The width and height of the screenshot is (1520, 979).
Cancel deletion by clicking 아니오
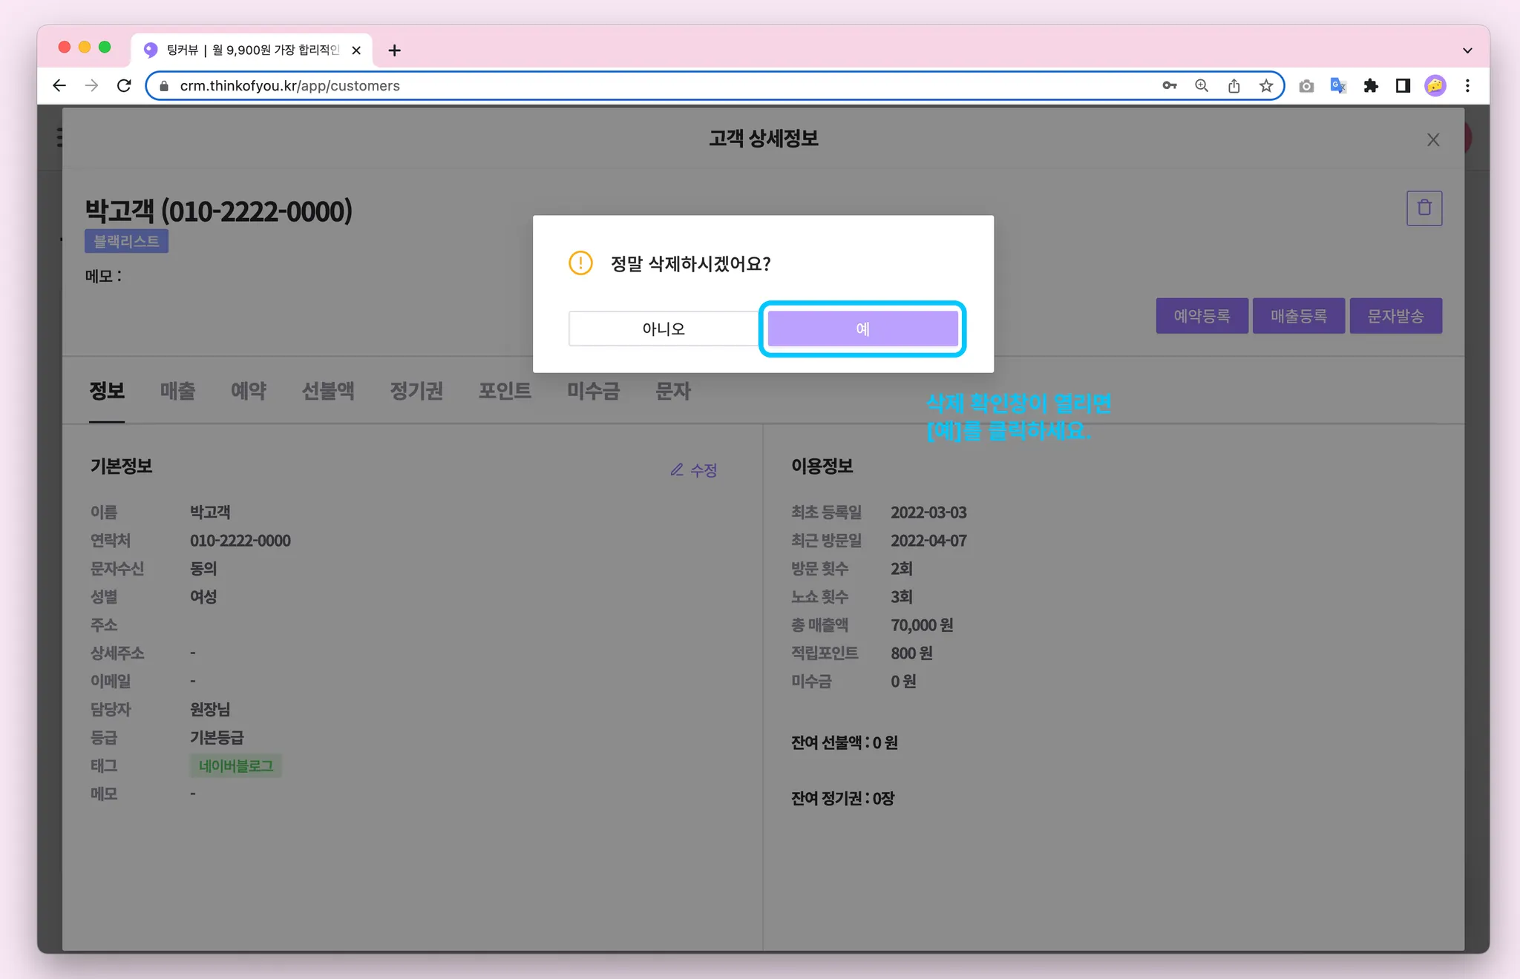click(663, 329)
